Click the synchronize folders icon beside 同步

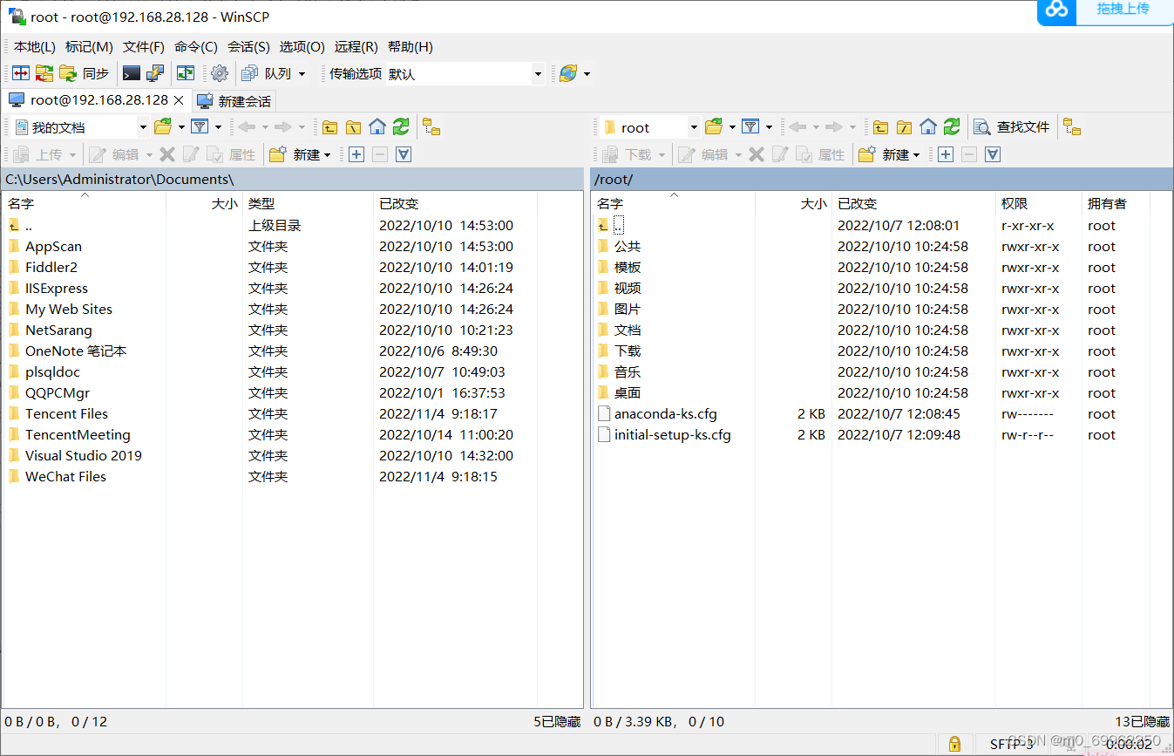(44, 73)
